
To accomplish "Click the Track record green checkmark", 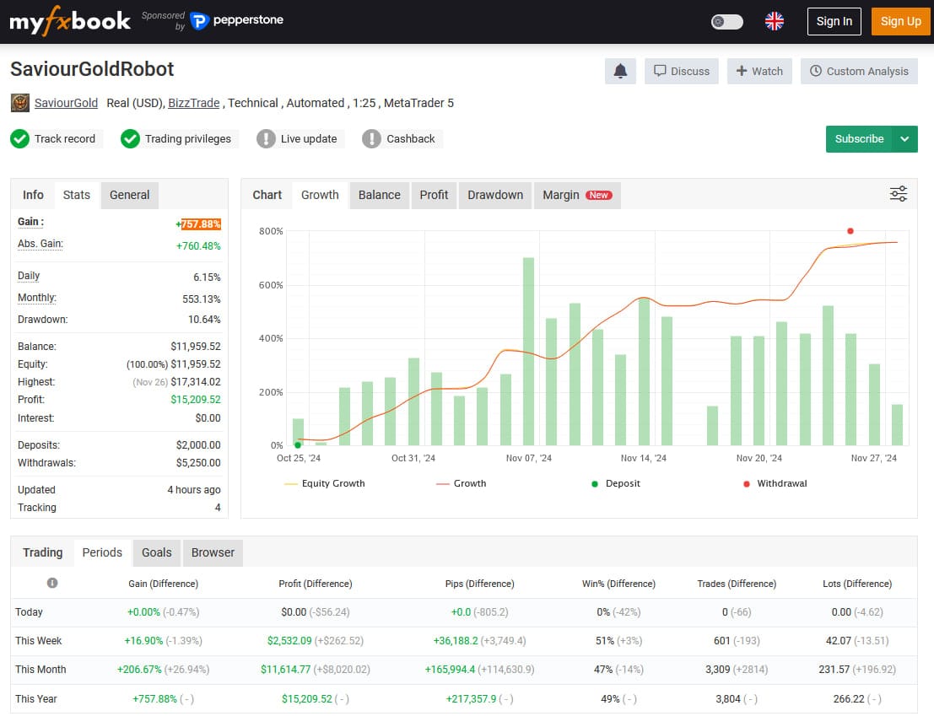I will [x=20, y=139].
